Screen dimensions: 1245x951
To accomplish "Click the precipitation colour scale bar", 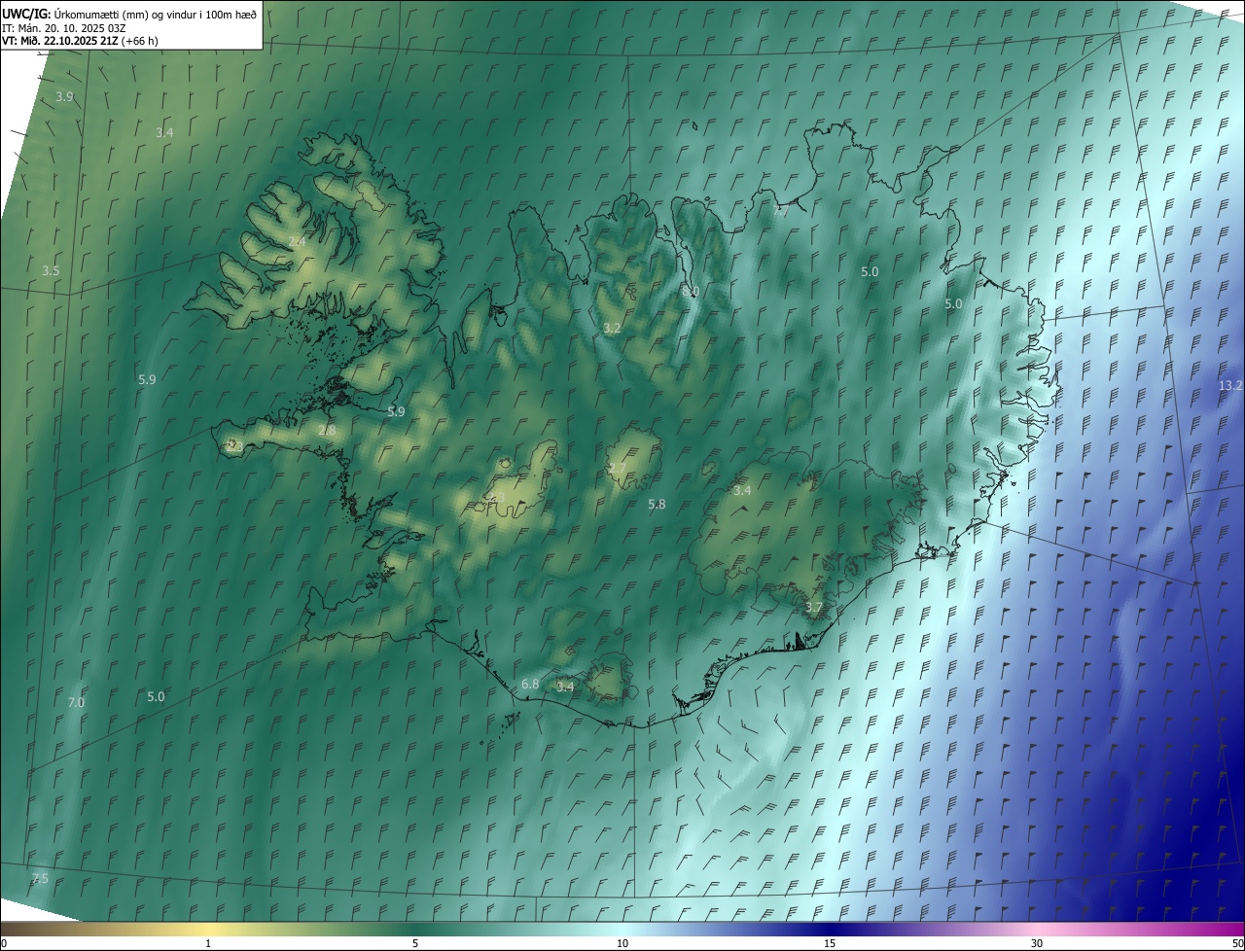I will coord(622,930).
